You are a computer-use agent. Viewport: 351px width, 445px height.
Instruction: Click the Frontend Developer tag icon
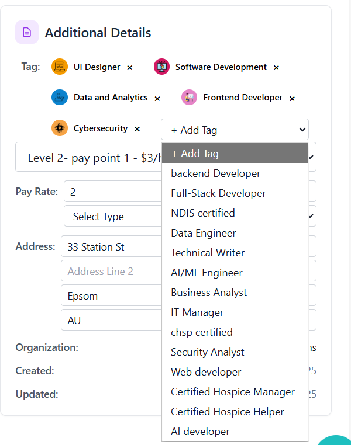(189, 98)
